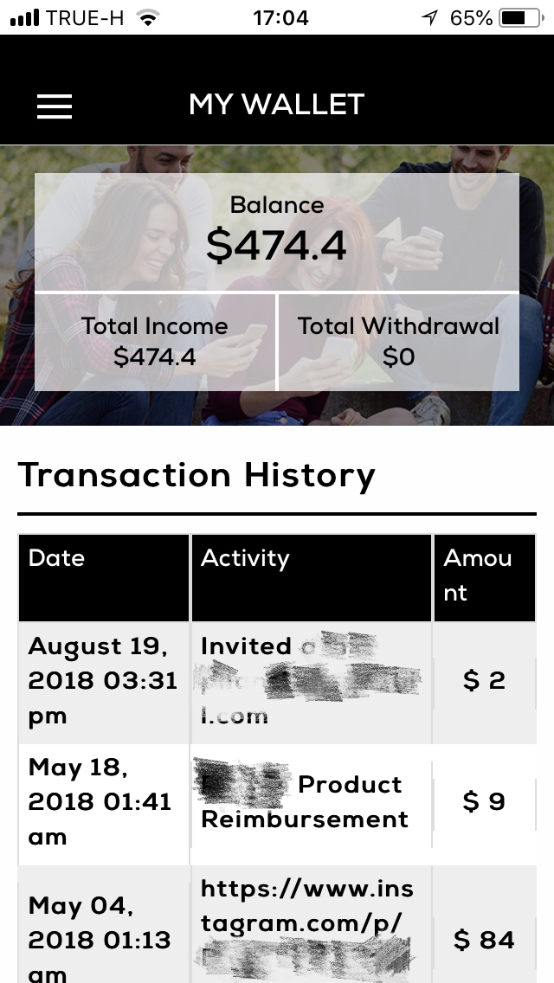
Task: Select the Total Income panel
Action: click(x=155, y=343)
